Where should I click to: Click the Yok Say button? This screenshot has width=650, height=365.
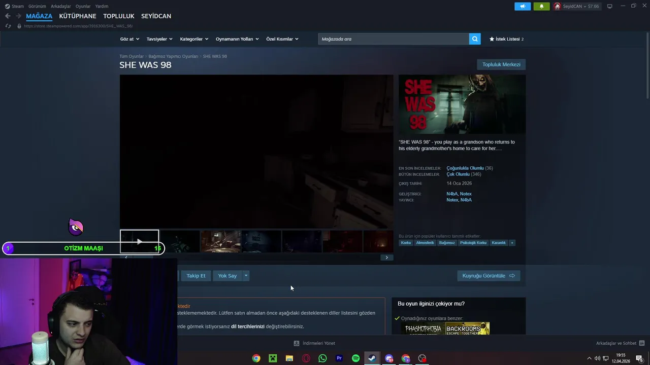[227, 276]
